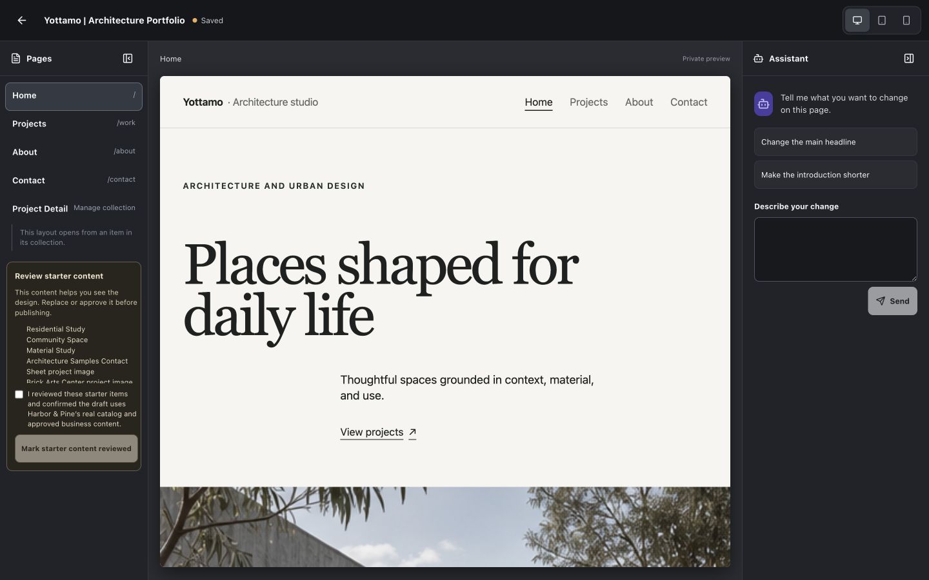Click Mark starter content reviewed button

(x=76, y=449)
